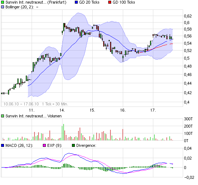Image resolution: width=198 pixels, height=185 pixels.
Task: Click the '17.' date axis label
Action: point(153,110)
